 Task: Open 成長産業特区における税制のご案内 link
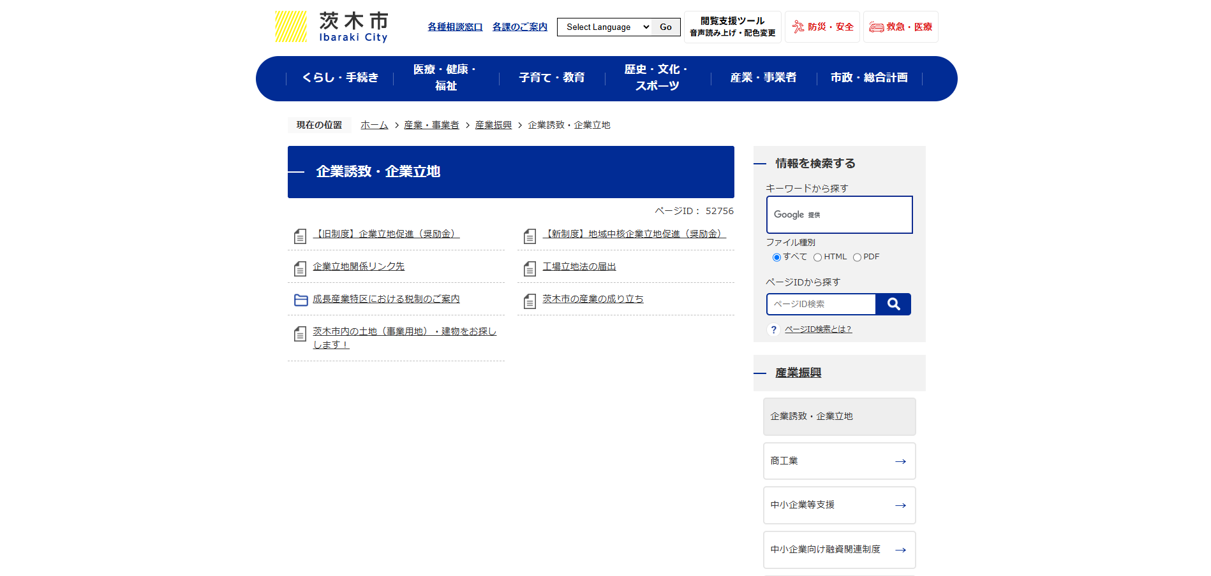pos(386,299)
